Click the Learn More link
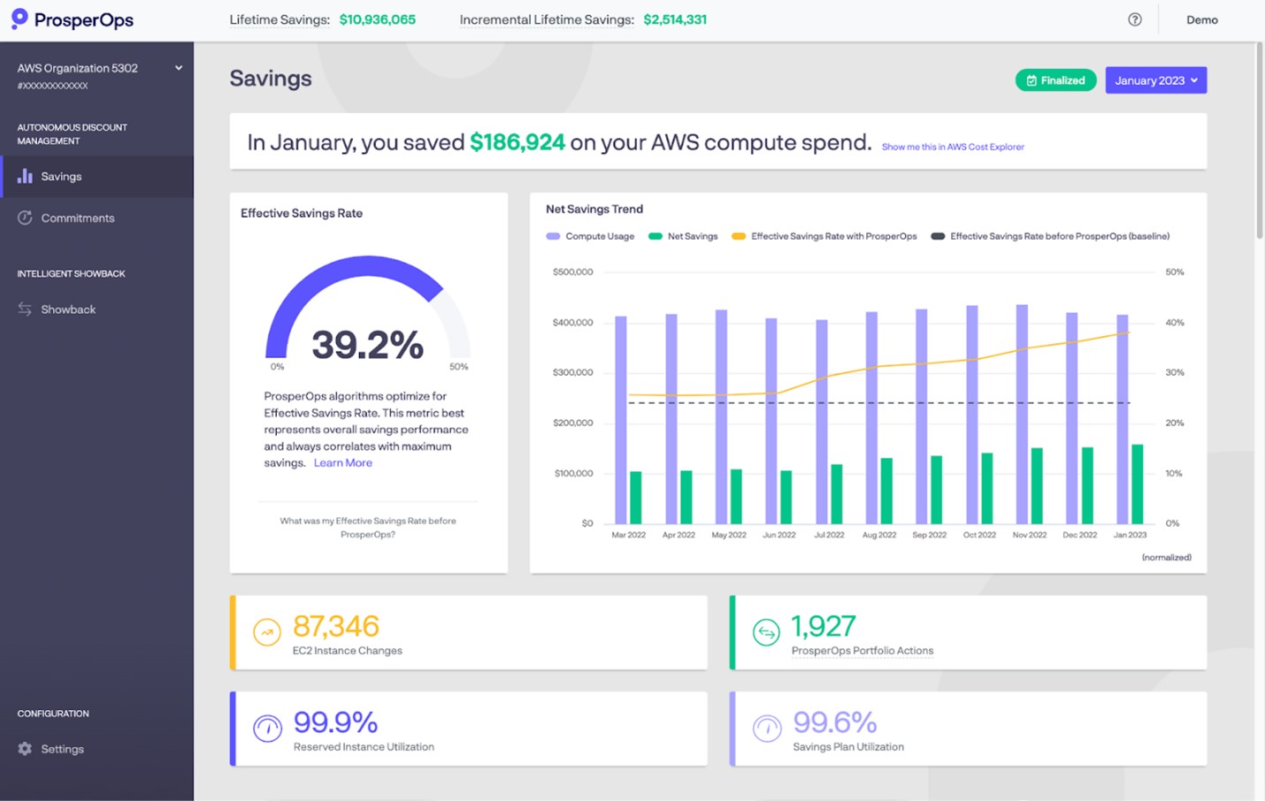The width and height of the screenshot is (1265, 801). [343, 462]
